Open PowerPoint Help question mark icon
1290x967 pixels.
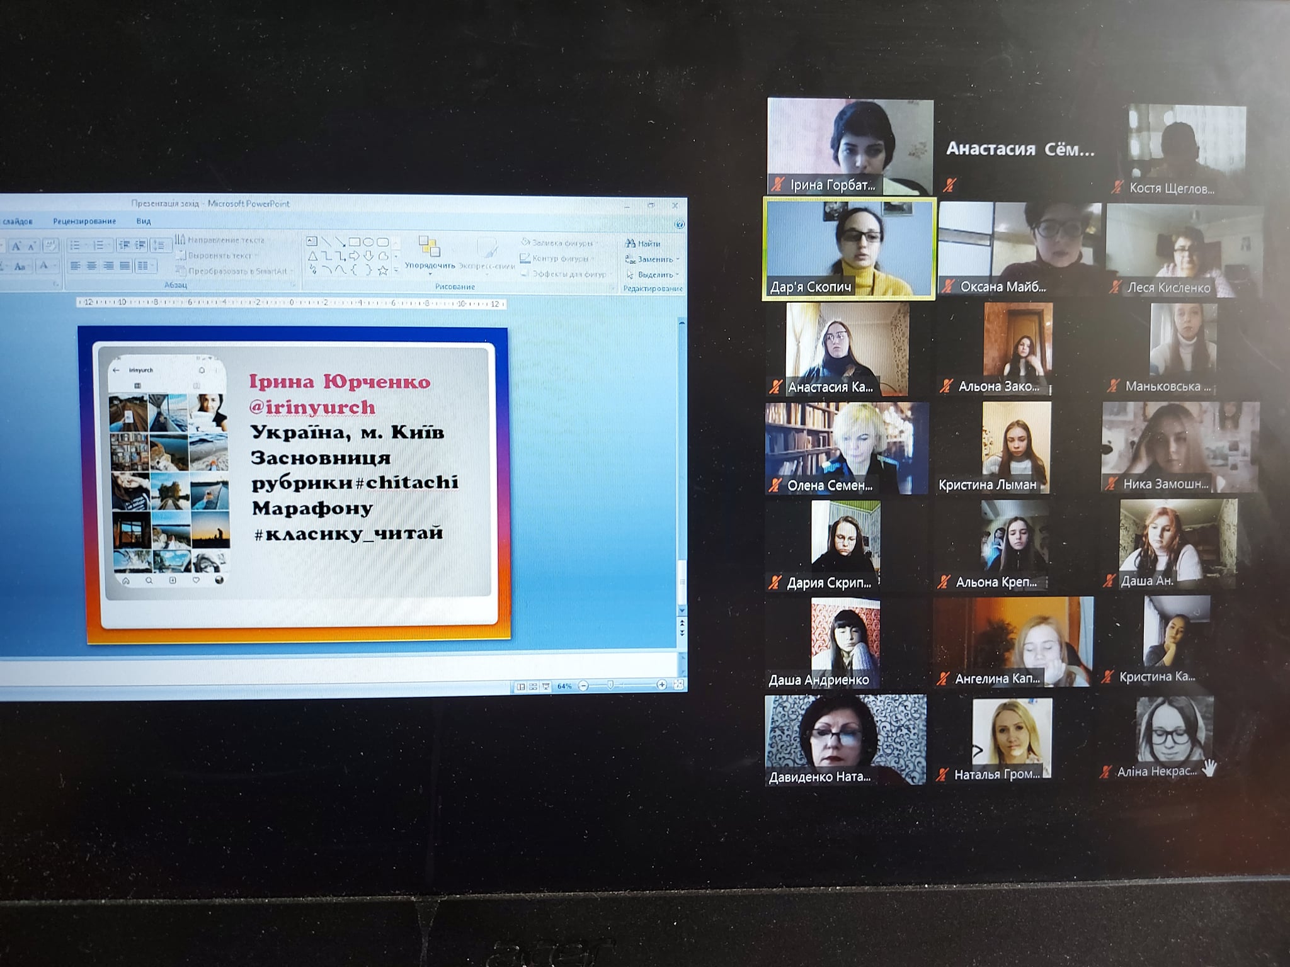[x=680, y=225]
